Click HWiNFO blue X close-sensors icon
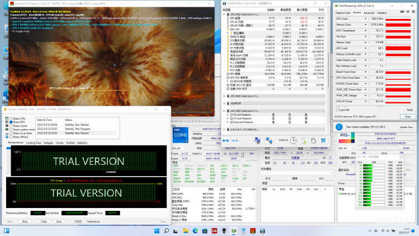Screen dimensions: 419x236 tap(323, 140)
